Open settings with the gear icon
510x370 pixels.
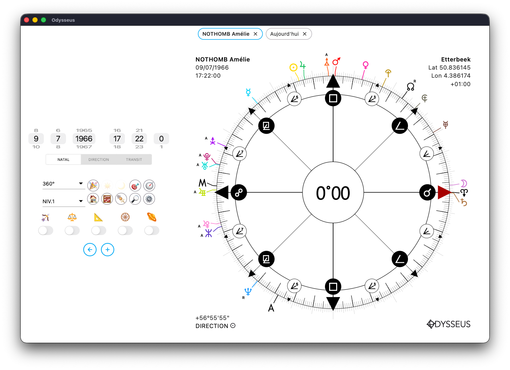[149, 199]
